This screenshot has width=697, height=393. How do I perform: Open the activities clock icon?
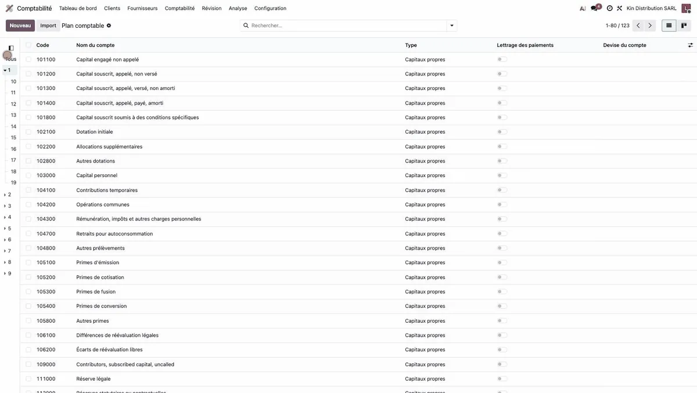pos(609,8)
